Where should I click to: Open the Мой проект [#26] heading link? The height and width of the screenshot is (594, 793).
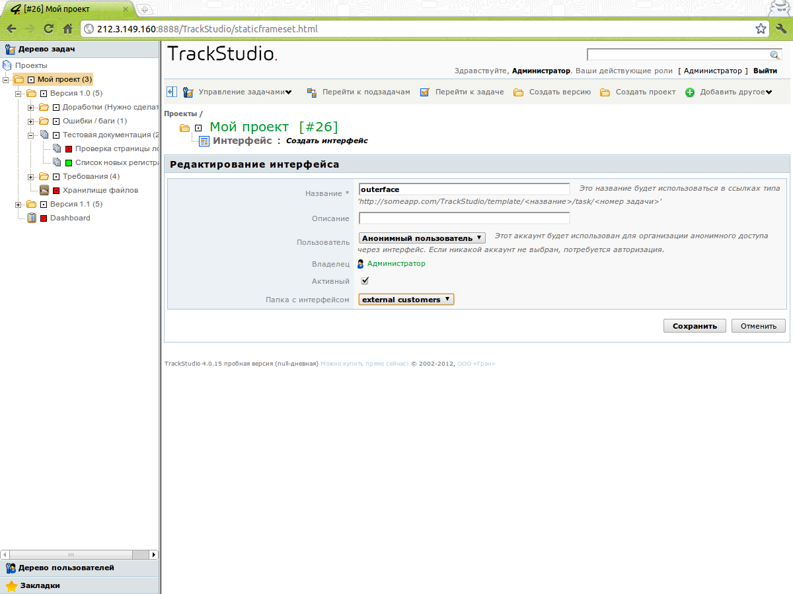click(274, 127)
